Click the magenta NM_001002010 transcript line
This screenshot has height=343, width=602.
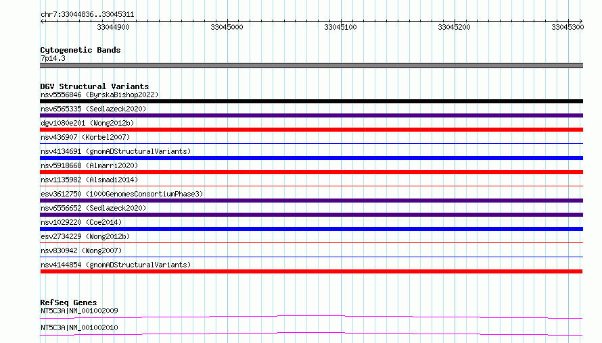(x=311, y=334)
